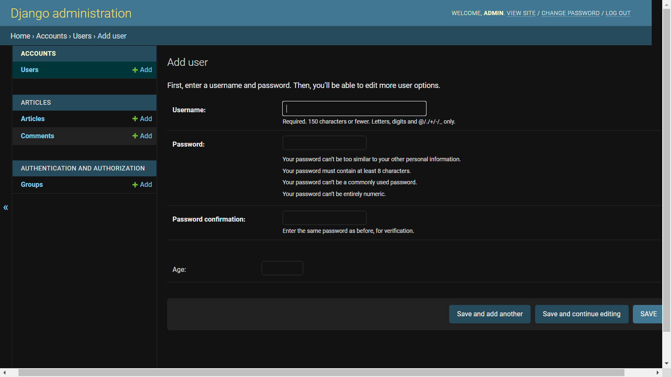Click the plus Add icon next to Articles
The height and width of the screenshot is (377, 671).
(x=142, y=119)
